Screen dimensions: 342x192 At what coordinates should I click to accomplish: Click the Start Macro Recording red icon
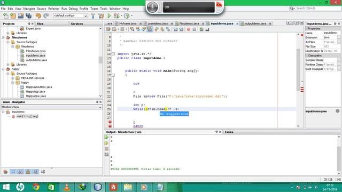tap(189, 29)
